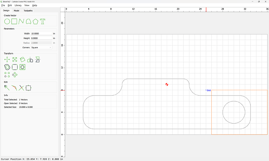Pick the Polygon vector tool
The height and width of the screenshot is (161, 269).
pyautogui.click(x=35, y=21)
